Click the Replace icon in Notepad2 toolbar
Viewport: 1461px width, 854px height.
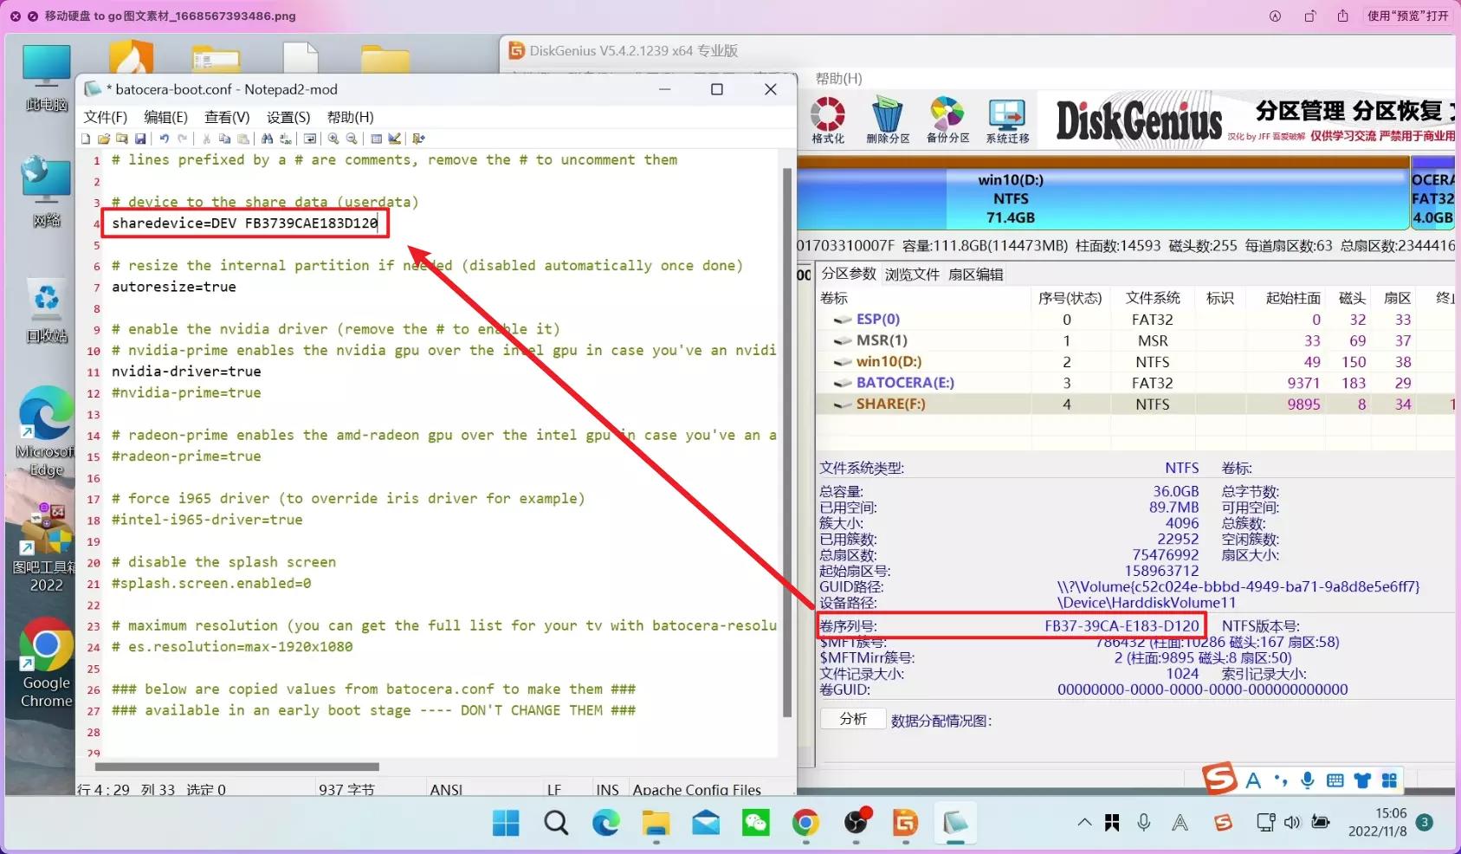[285, 139]
